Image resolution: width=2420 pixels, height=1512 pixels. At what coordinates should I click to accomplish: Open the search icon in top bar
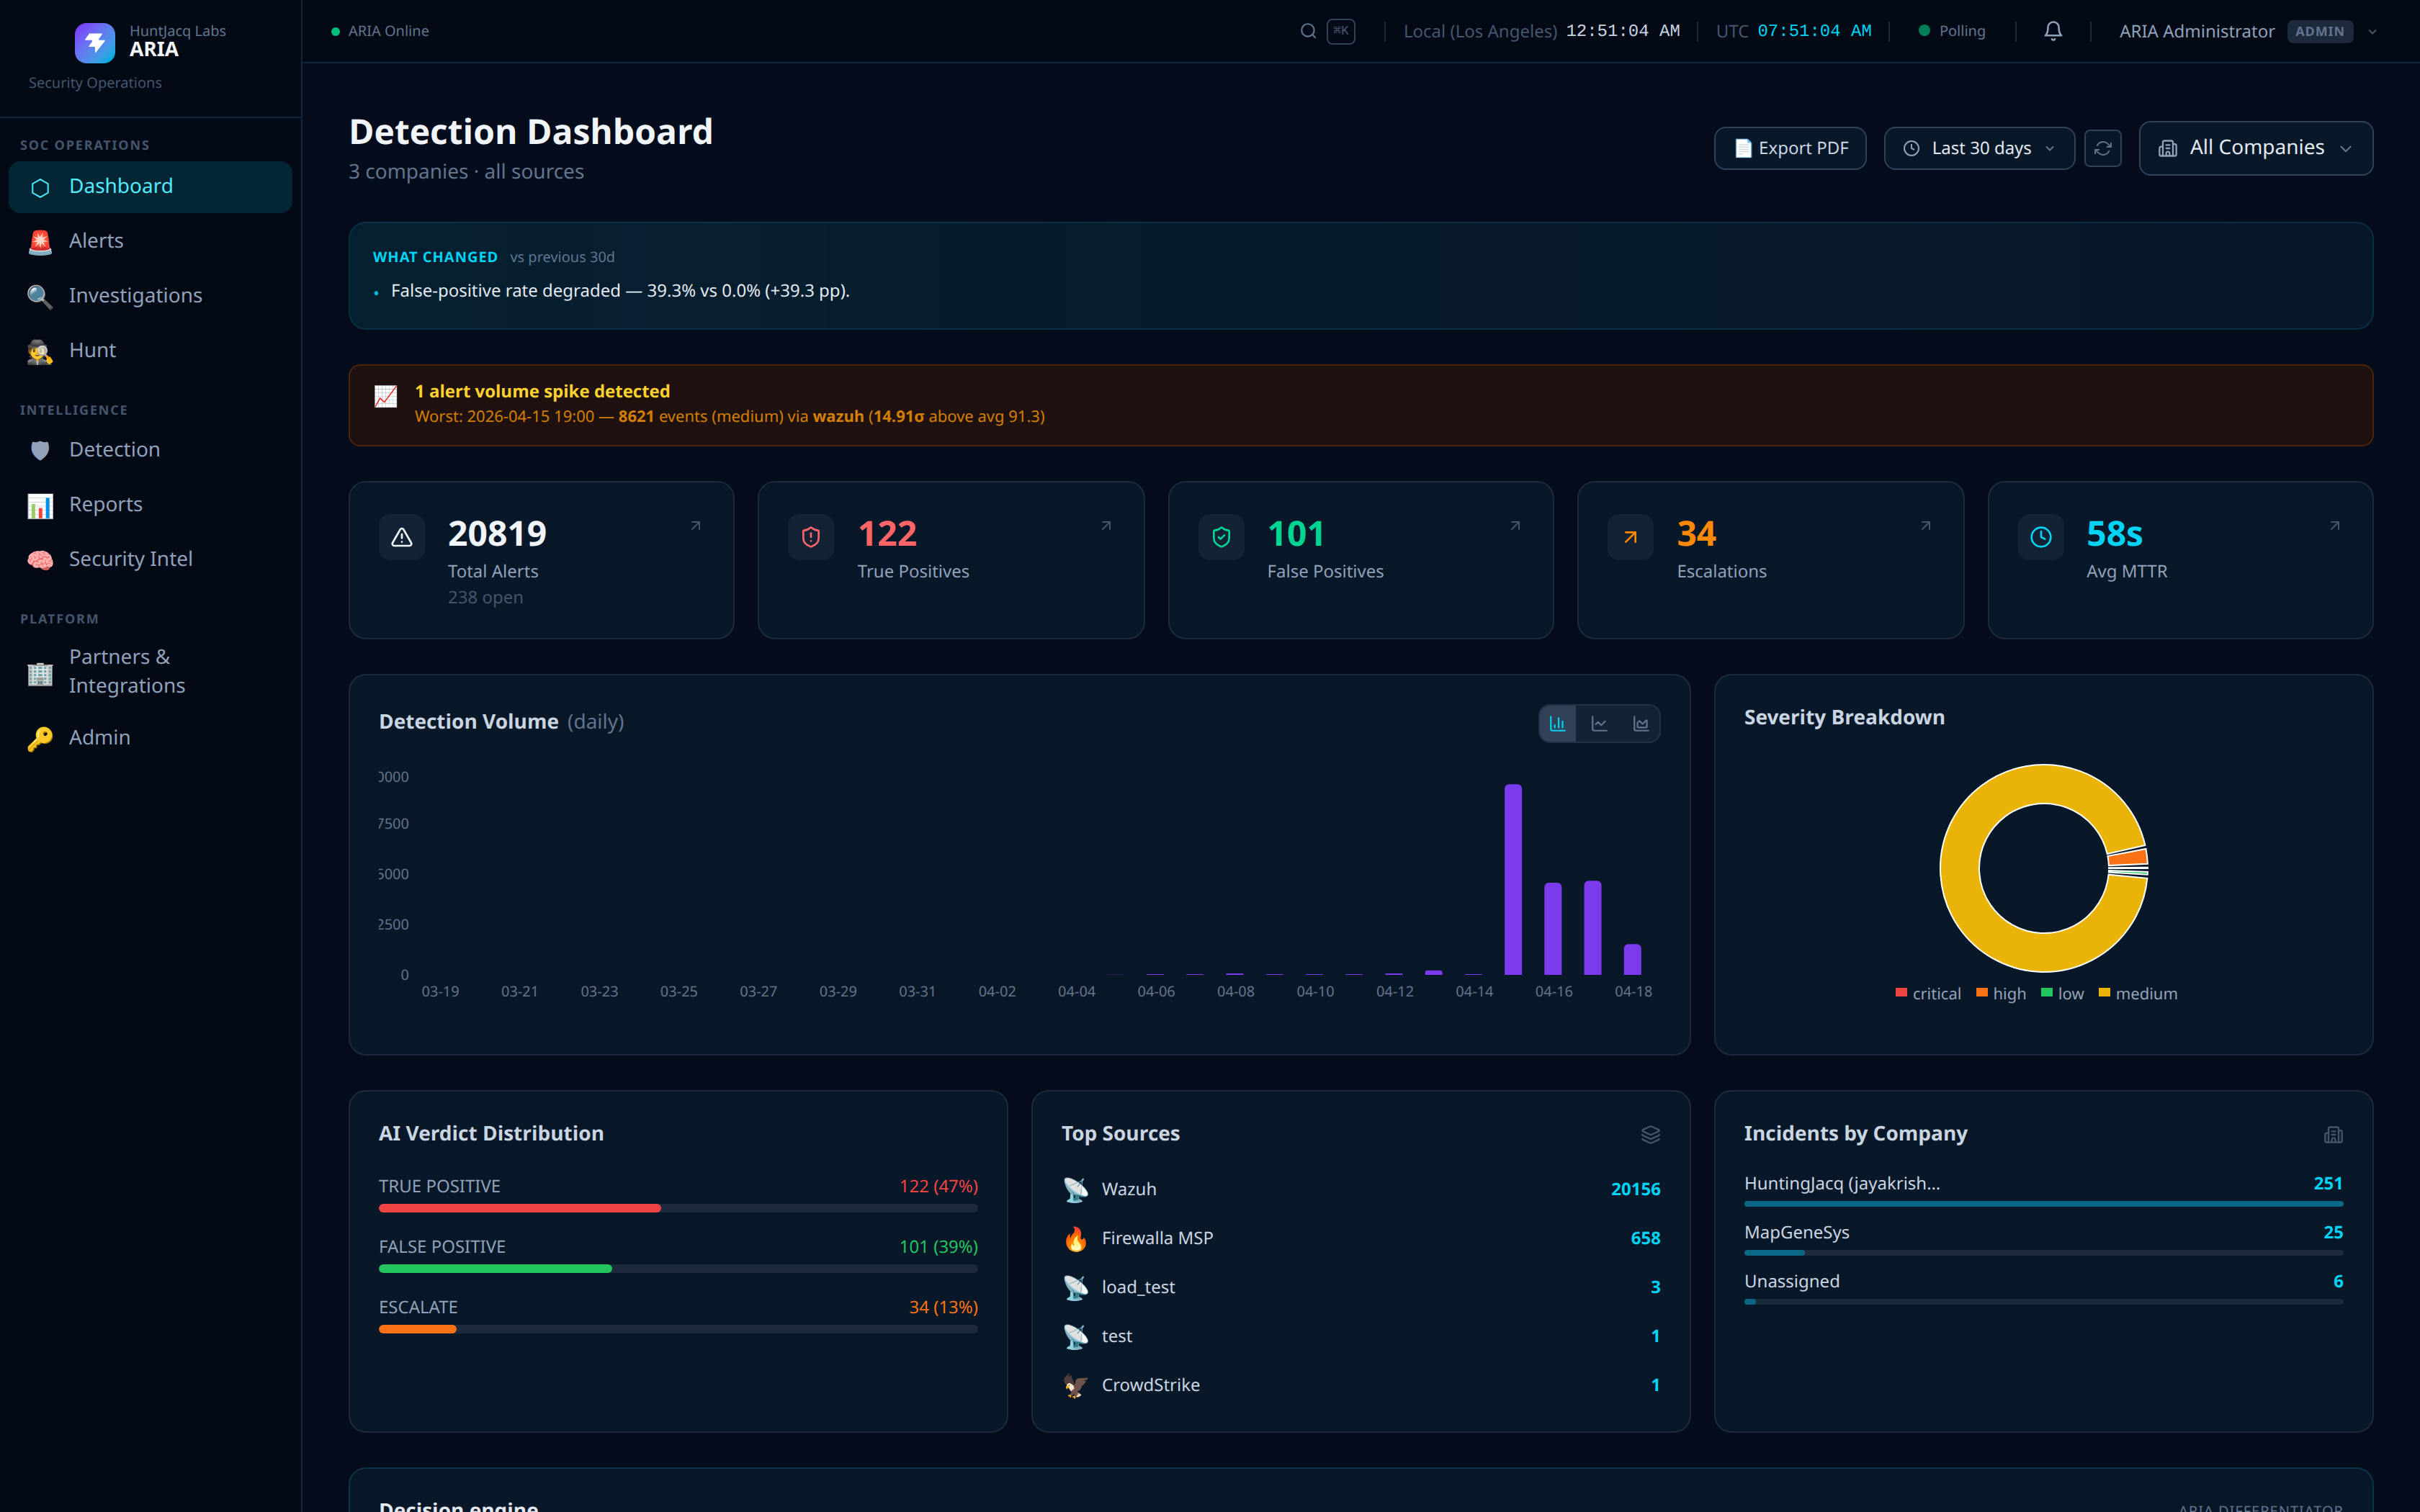coord(1308,31)
